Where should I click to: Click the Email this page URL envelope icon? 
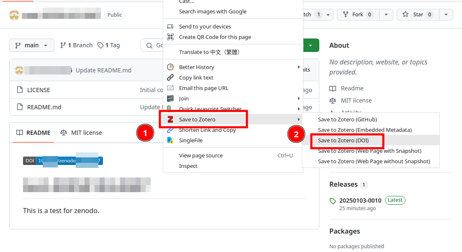click(x=170, y=88)
